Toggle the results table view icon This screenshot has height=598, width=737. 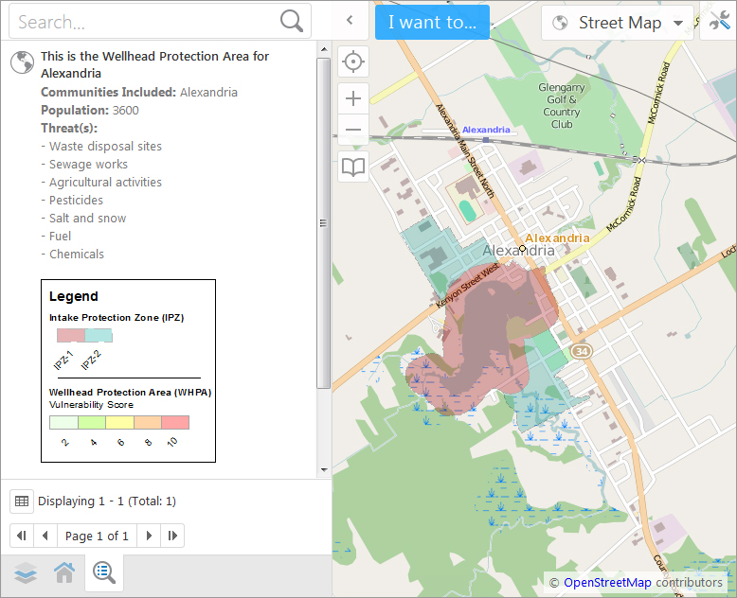coord(22,501)
